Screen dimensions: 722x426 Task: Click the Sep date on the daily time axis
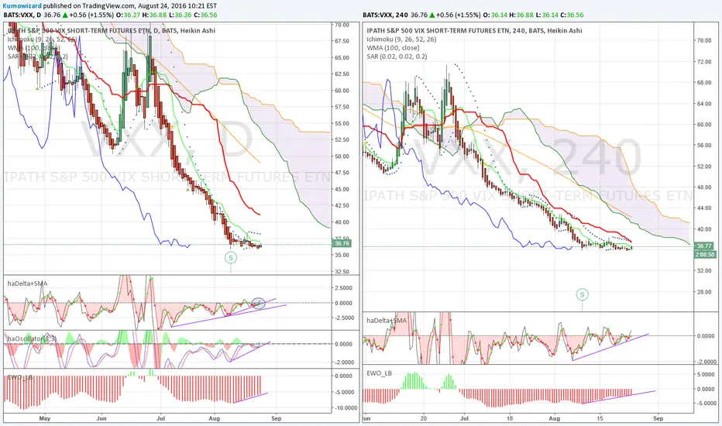point(277,418)
